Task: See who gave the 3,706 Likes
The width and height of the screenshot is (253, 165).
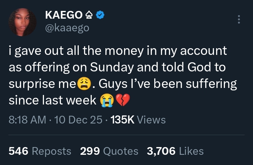Action: coord(175,151)
